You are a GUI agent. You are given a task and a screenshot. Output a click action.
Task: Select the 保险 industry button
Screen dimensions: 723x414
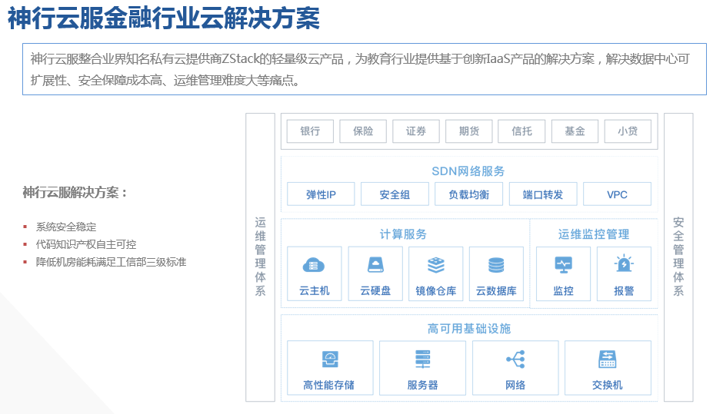pyautogui.click(x=363, y=131)
